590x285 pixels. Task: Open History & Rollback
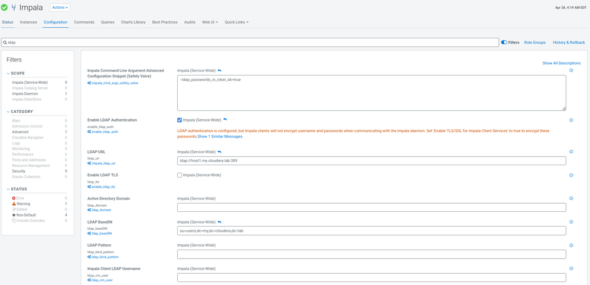point(569,42)
